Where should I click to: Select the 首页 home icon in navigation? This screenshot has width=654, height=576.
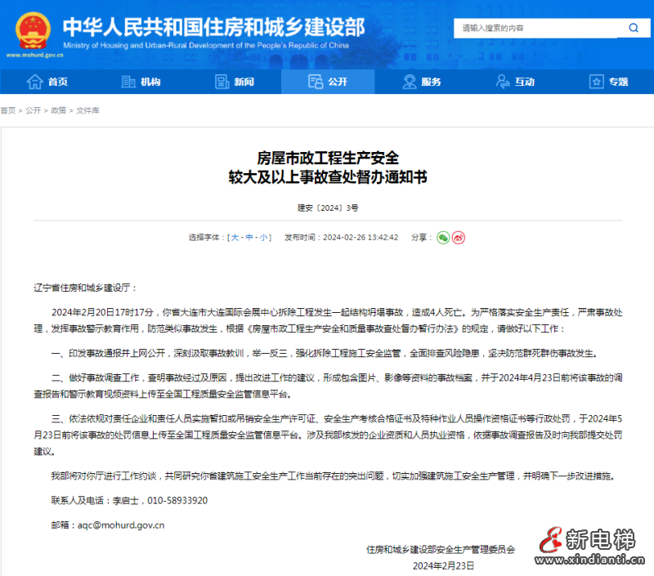(x=34, y=82)
